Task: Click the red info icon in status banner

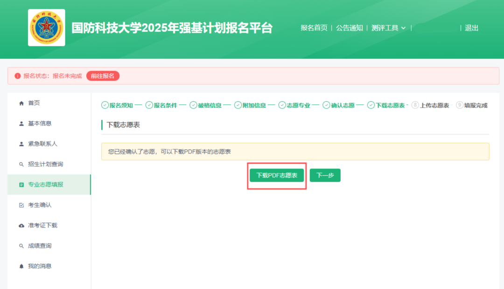Action: point(18,76)
